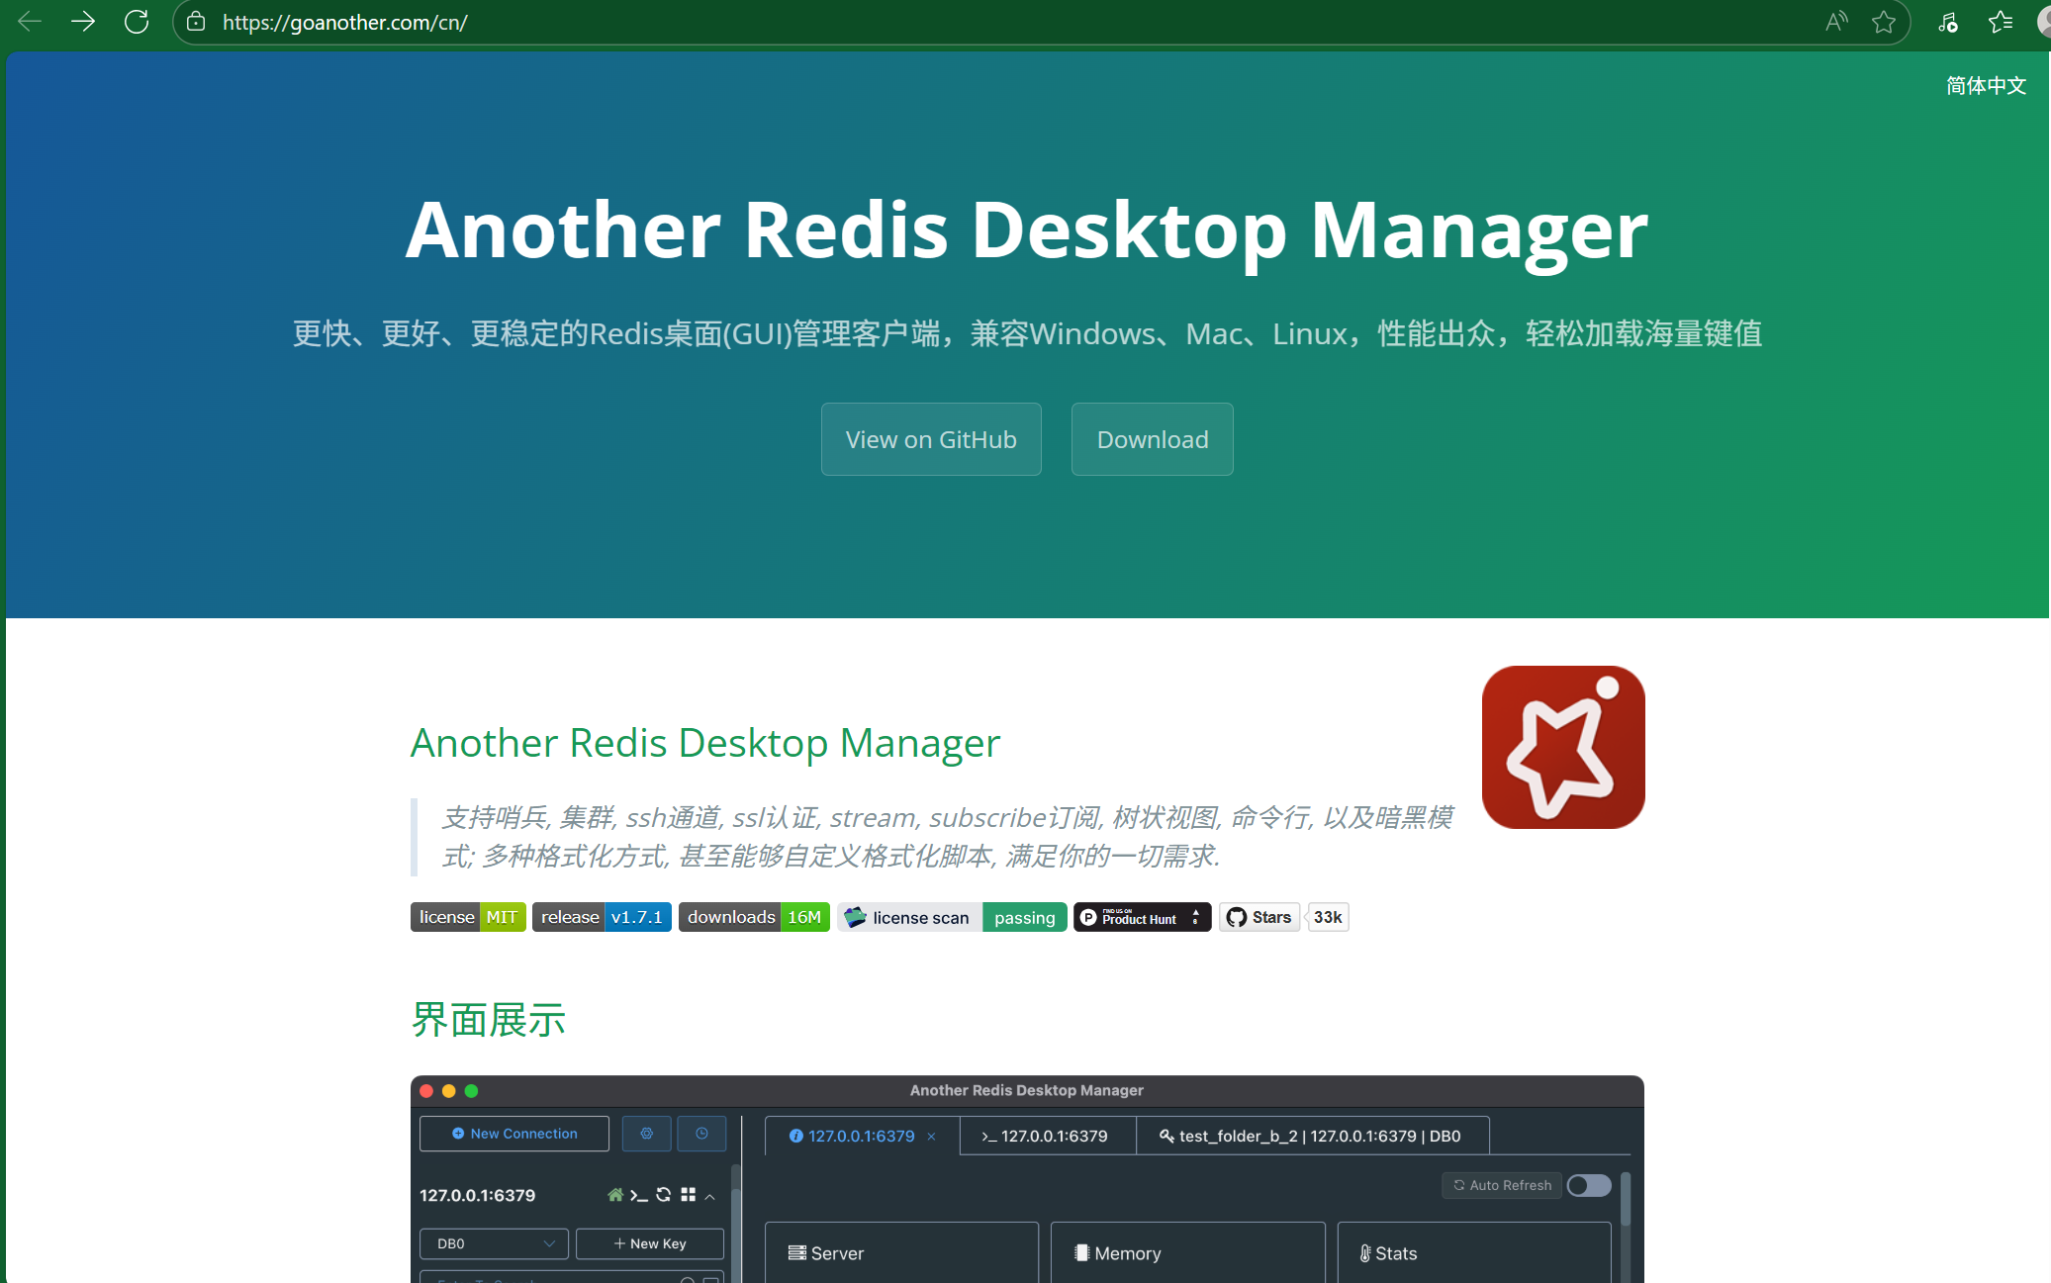This screenshot has height=1283, width=2051.
Task: Collapse the 127.0.0.1:6379 connection with chevron
Action: point(710,1196)
